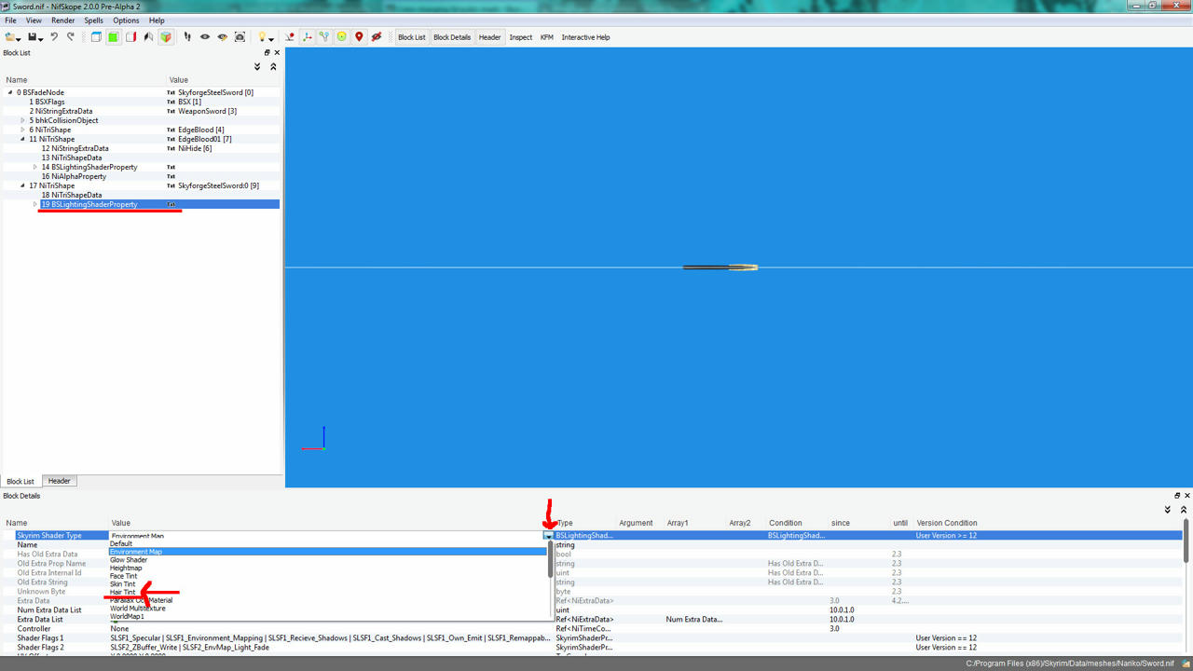Screen dimensions: 1193x671
Task: Click the Inspect toolbar button
Action: 521,37
